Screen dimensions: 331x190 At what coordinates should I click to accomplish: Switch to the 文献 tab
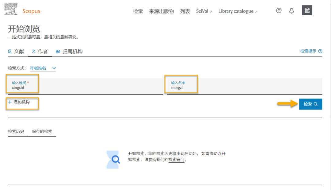click(x=19, y=51)
